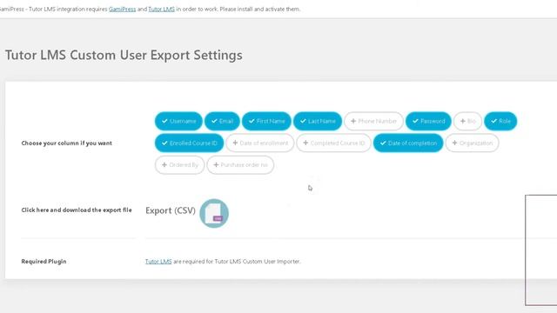This screenshot has height=313, width=557.
Task: Open Tutor LMS link under Required Plugin
Action: pyautogui.click(x=158, y=261)
